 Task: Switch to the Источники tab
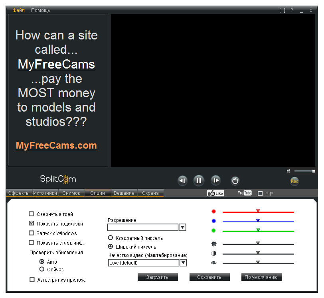point(45,193)
